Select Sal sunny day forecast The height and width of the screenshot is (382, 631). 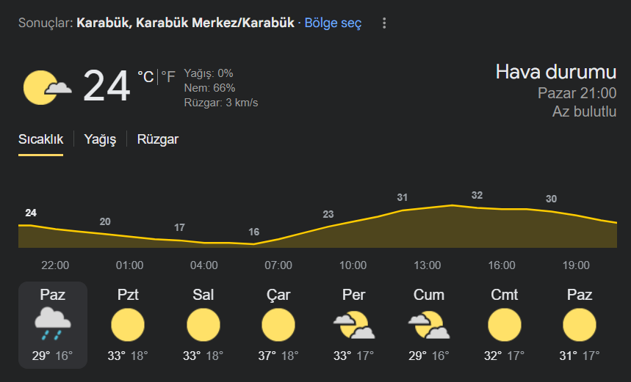coord(203,325)
